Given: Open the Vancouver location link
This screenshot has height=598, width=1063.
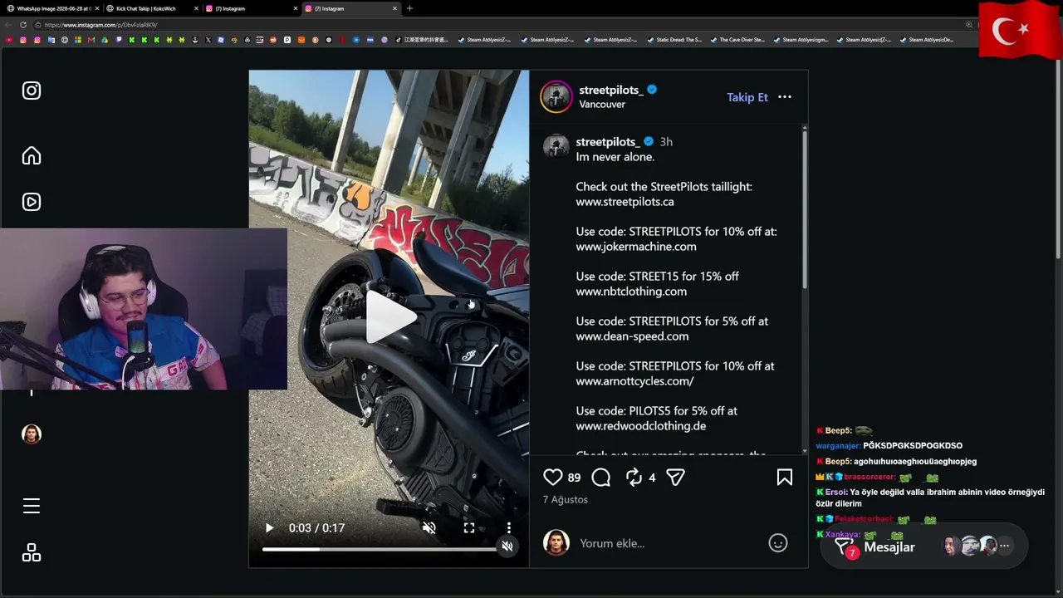Looking at the screenshot, I should [602, 105].
